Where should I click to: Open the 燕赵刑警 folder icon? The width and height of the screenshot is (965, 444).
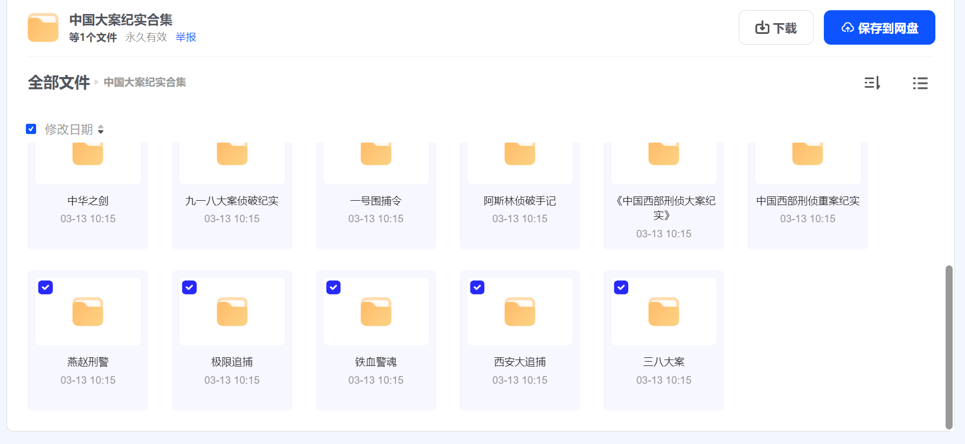click(x=88, y=312)
